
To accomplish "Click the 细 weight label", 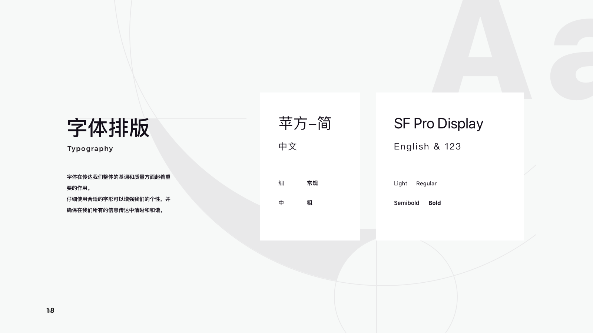I will [x=281, y=183].
